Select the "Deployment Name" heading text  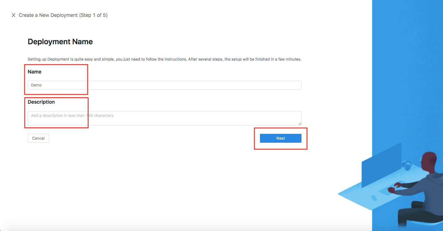click(x=60, y=42)
